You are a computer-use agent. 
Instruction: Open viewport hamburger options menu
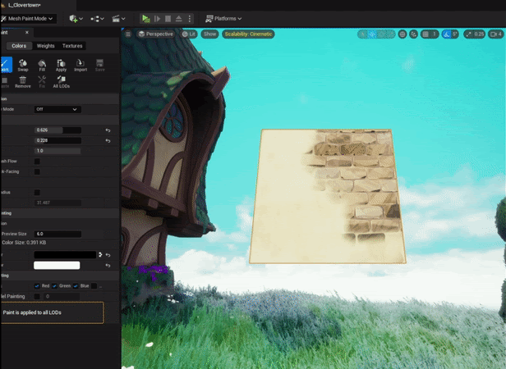(128, 34)
